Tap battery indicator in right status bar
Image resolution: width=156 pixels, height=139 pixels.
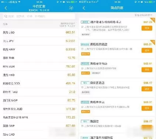point(151,2)
